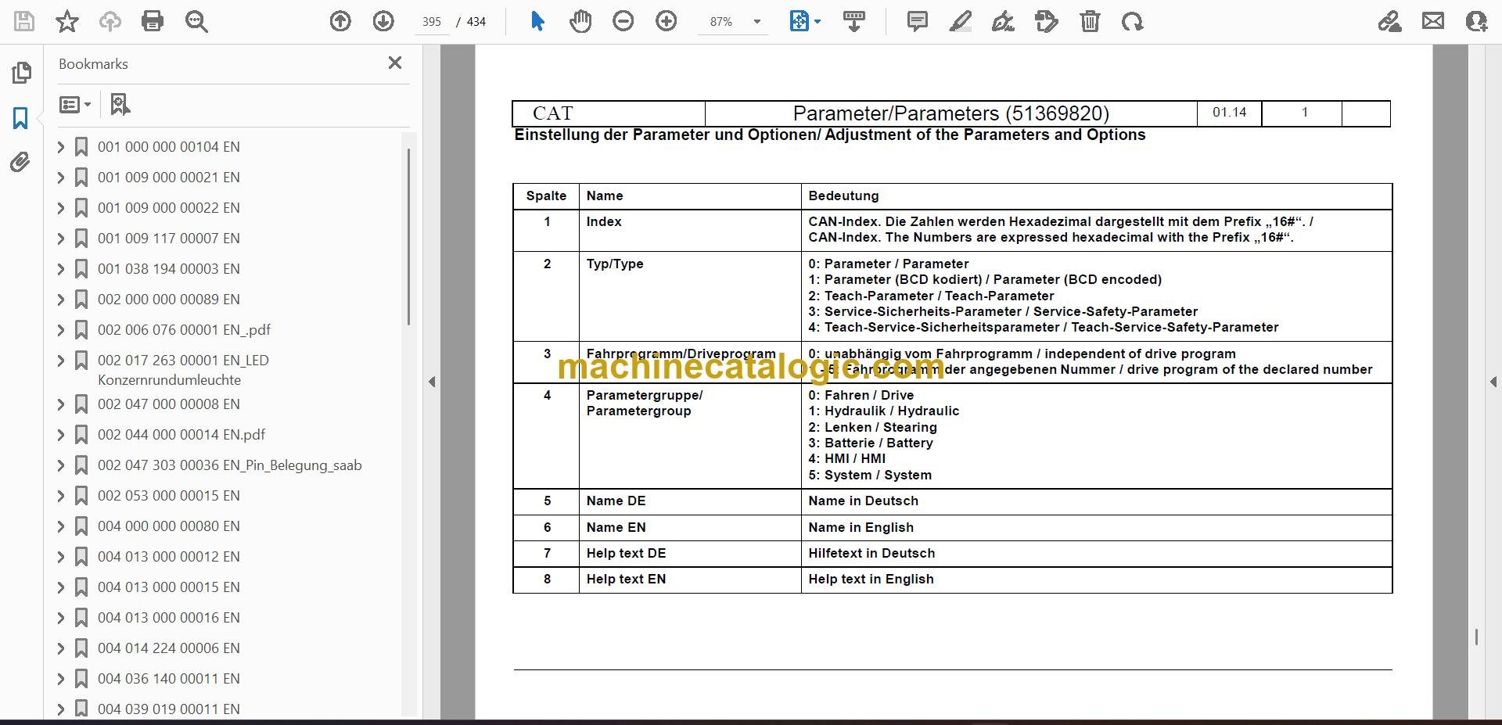This screenshot has height=725, width=1502.
Task: Click the 'Spalte' column header
Action: coord(546,196)
